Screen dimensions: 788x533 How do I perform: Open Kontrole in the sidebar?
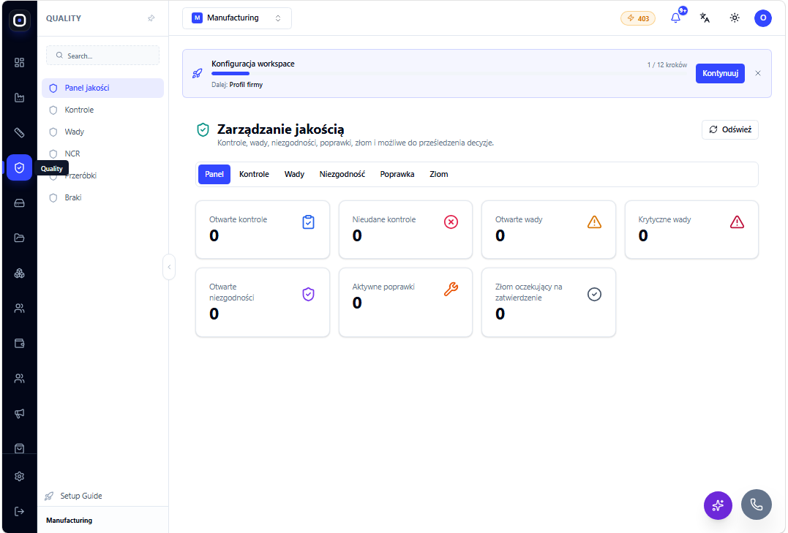point(103,110)
